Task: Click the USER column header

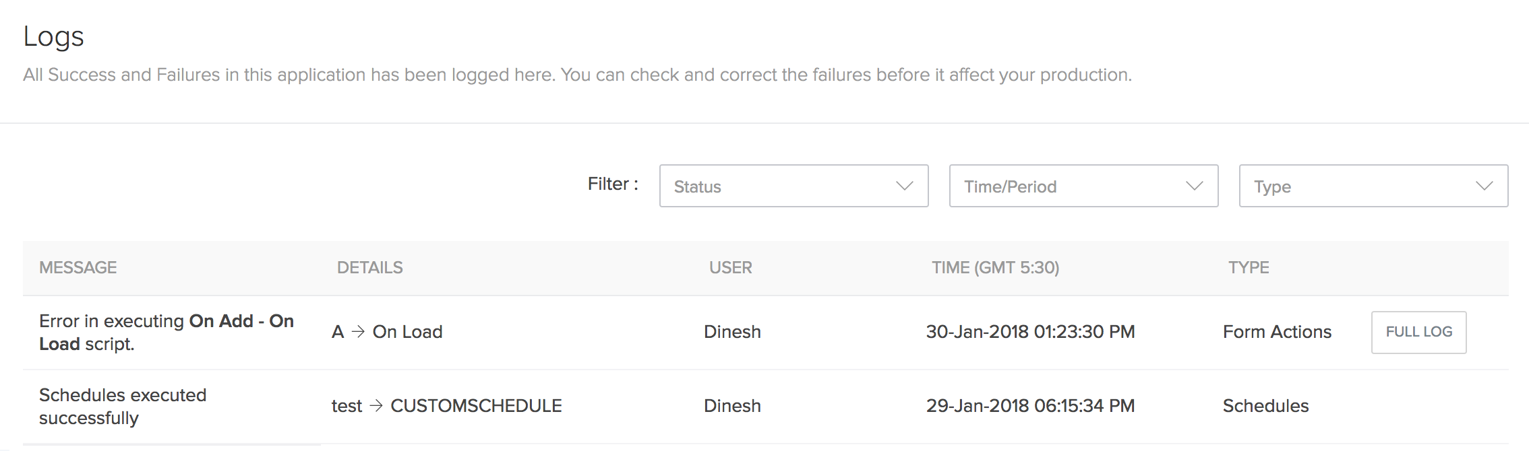Action: coord(730,268)
